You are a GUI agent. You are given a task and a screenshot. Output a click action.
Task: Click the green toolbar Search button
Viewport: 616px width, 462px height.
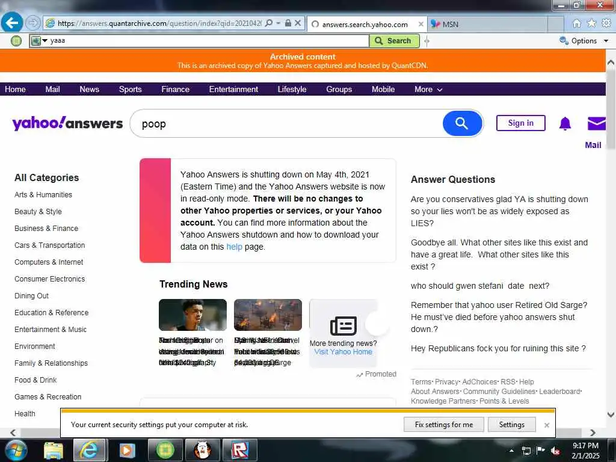click(395, 41)
